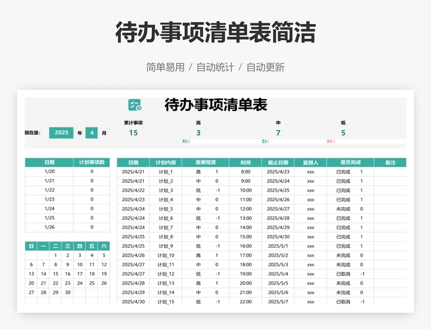Click the low priority pink progress bar
The image size is (431, 330).
(330, 142)
